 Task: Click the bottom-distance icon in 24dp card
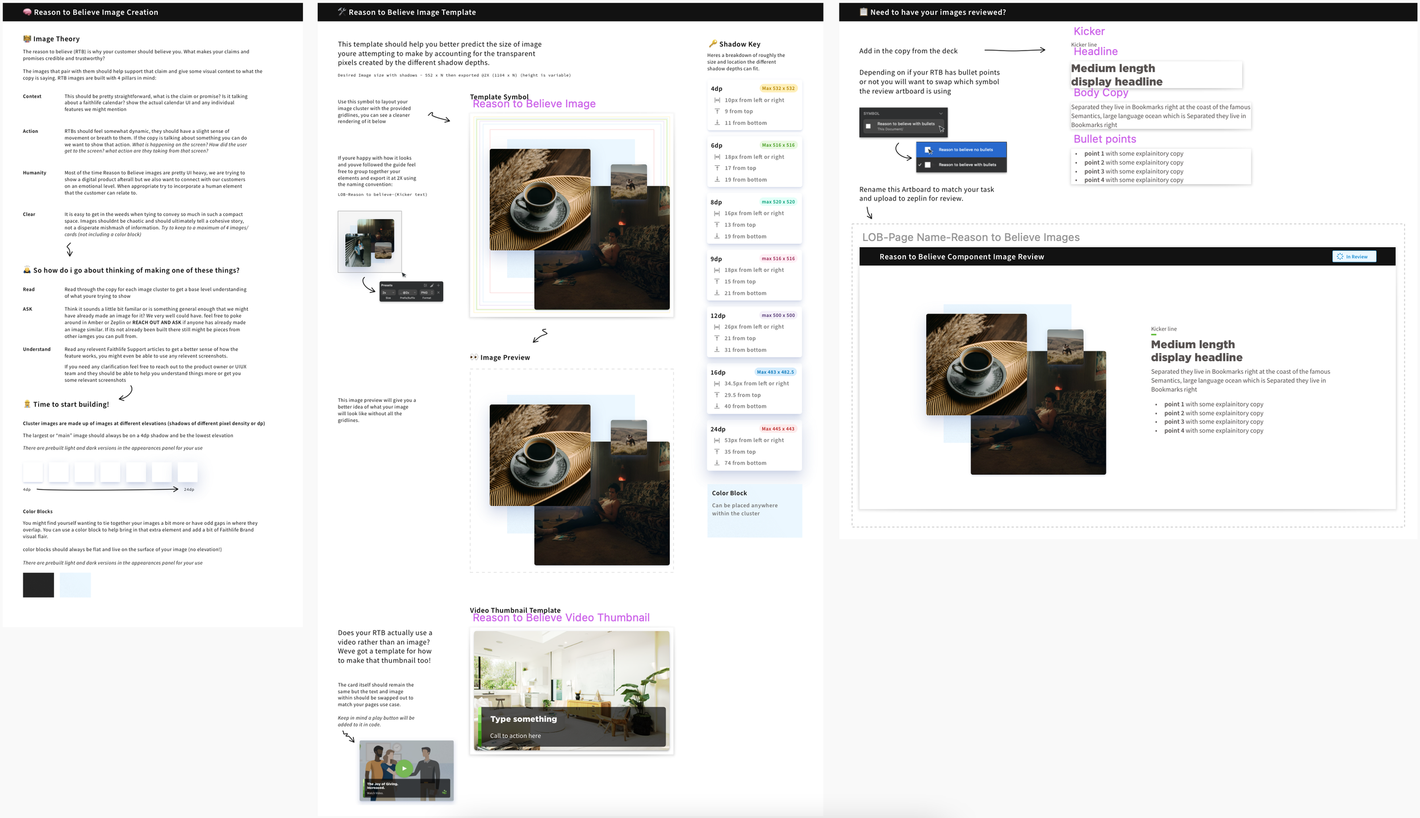[717, 463]
